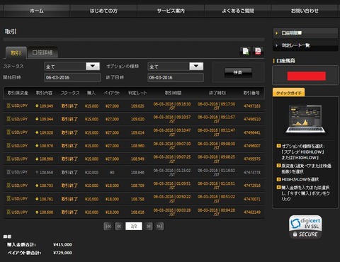This screenshot has width=340, height=262.
Task: Export transactions to Excel file icon
Action: [x=245, y=51]
